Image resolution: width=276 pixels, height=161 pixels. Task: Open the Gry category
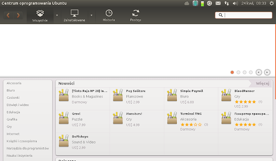(9, 127)
